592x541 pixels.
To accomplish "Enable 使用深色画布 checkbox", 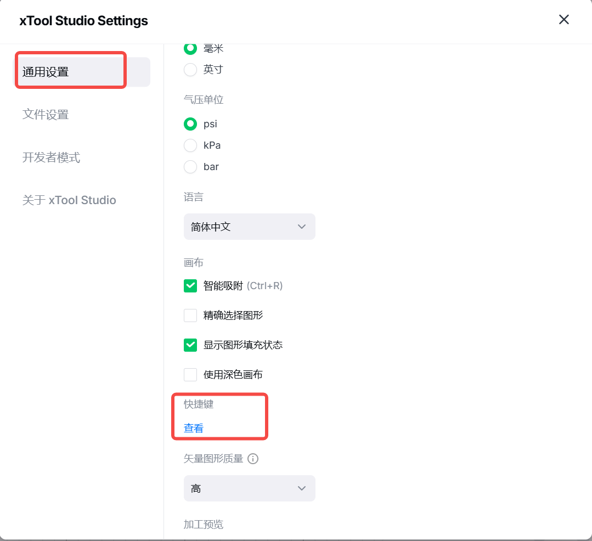I will click(190, 375).
